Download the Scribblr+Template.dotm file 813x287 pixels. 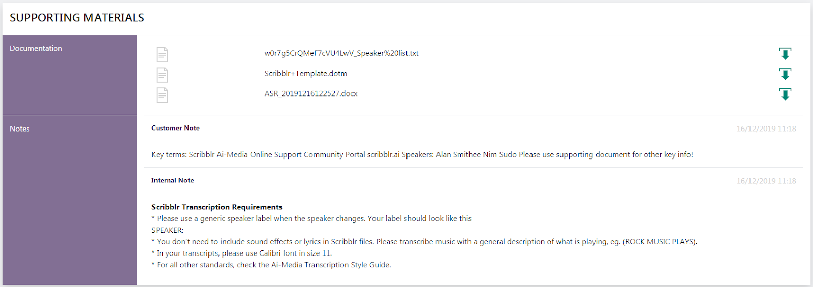(x=785, y=74)
